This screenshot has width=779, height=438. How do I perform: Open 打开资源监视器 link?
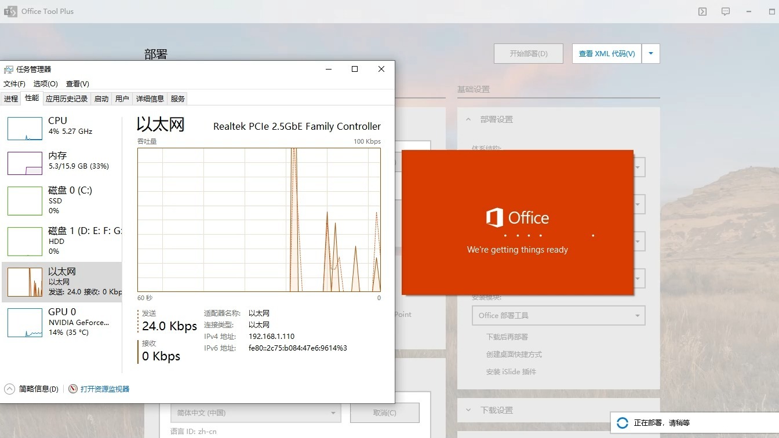[x=105, y=389]
